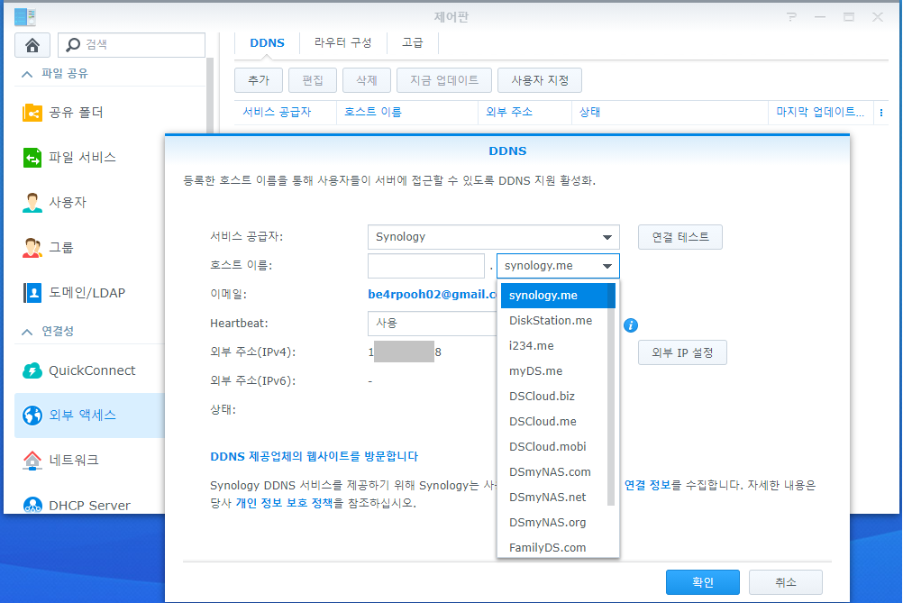Open User (사용자) icon

pos(32,202)
